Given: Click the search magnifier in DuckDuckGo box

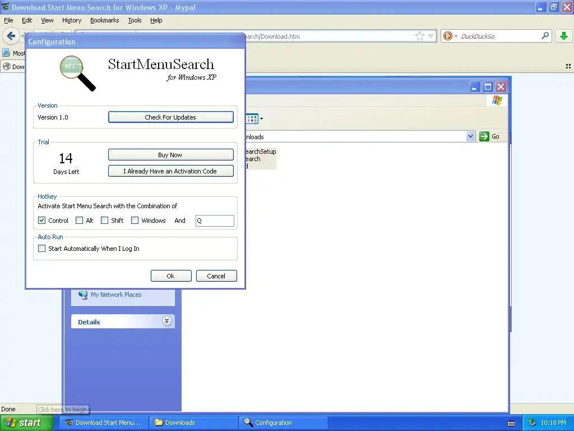Looking at the screenshot, I should (545, 35).
